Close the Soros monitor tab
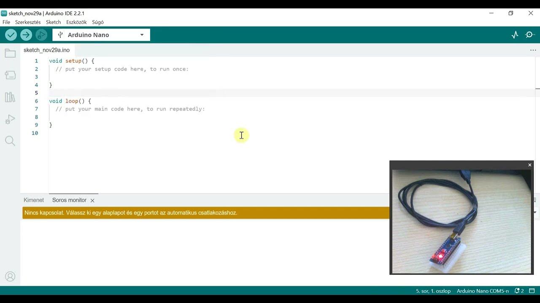Screen dimensions: 540x303 [92, 201]
